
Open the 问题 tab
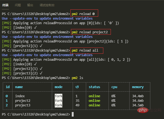(18, 5)
